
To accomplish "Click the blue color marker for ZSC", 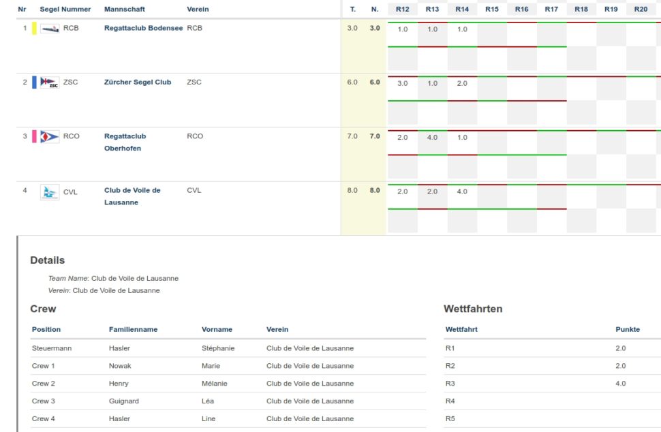I will tap(34, 82).
